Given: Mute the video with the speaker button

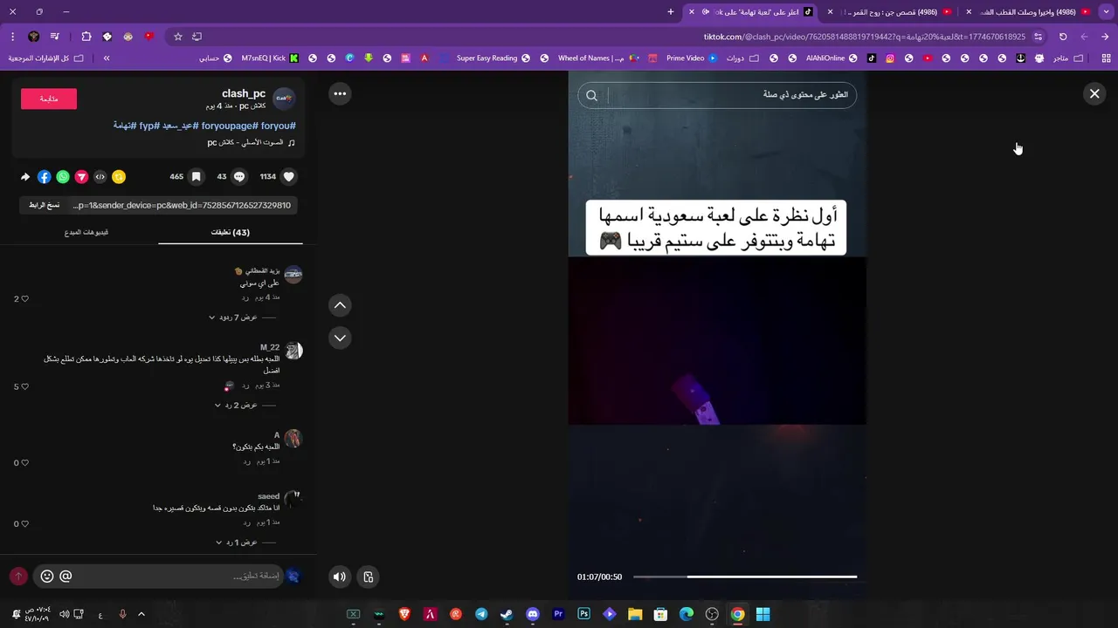Looking at the screenshot, I should click(x=340, y=577).
